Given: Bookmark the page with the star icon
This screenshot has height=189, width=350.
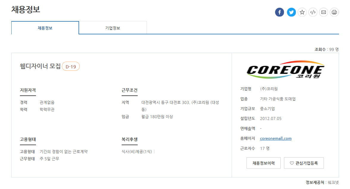Looking at the screenshot, I should tap(302, 12).
